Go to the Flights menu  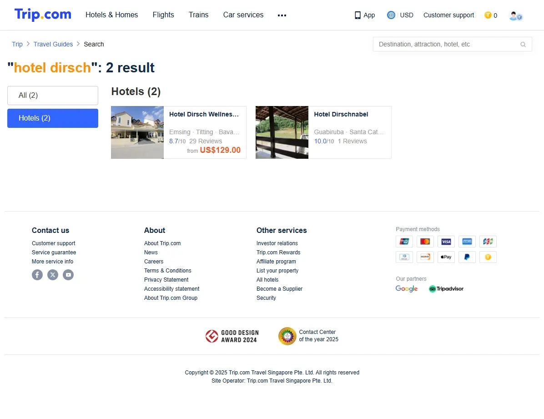(x=163, y=15)
